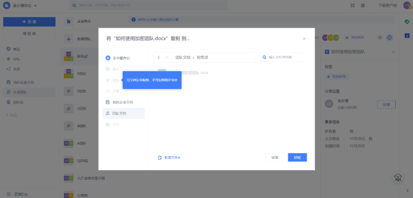
Task: Create a new folder via 新建文件夹 link
Action: pyautogui.click(x=169, y=158)
